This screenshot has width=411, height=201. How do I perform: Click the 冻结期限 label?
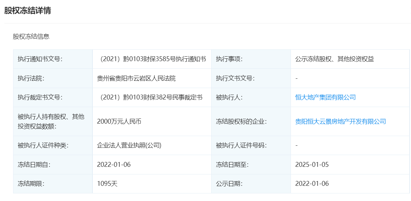tap(31, 183)
